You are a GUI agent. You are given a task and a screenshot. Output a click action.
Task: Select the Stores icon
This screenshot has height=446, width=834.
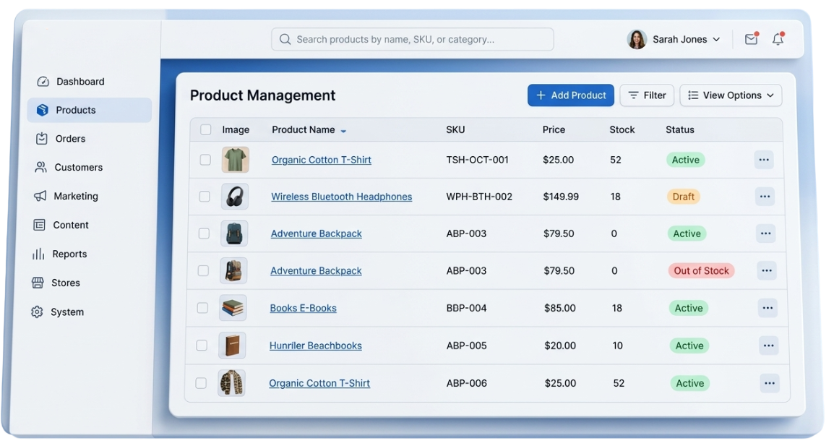tap(42, 283)
